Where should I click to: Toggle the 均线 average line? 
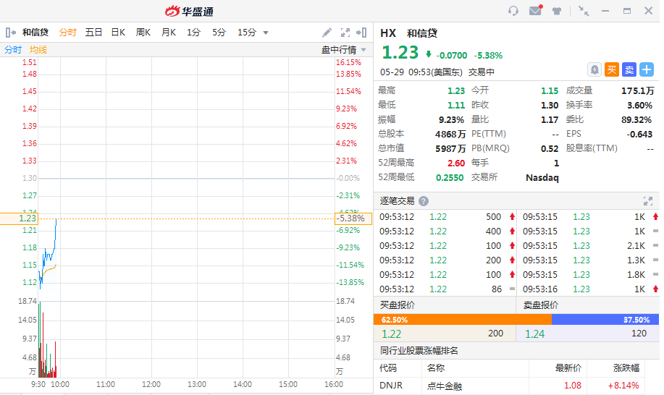[x=38, y=50]
